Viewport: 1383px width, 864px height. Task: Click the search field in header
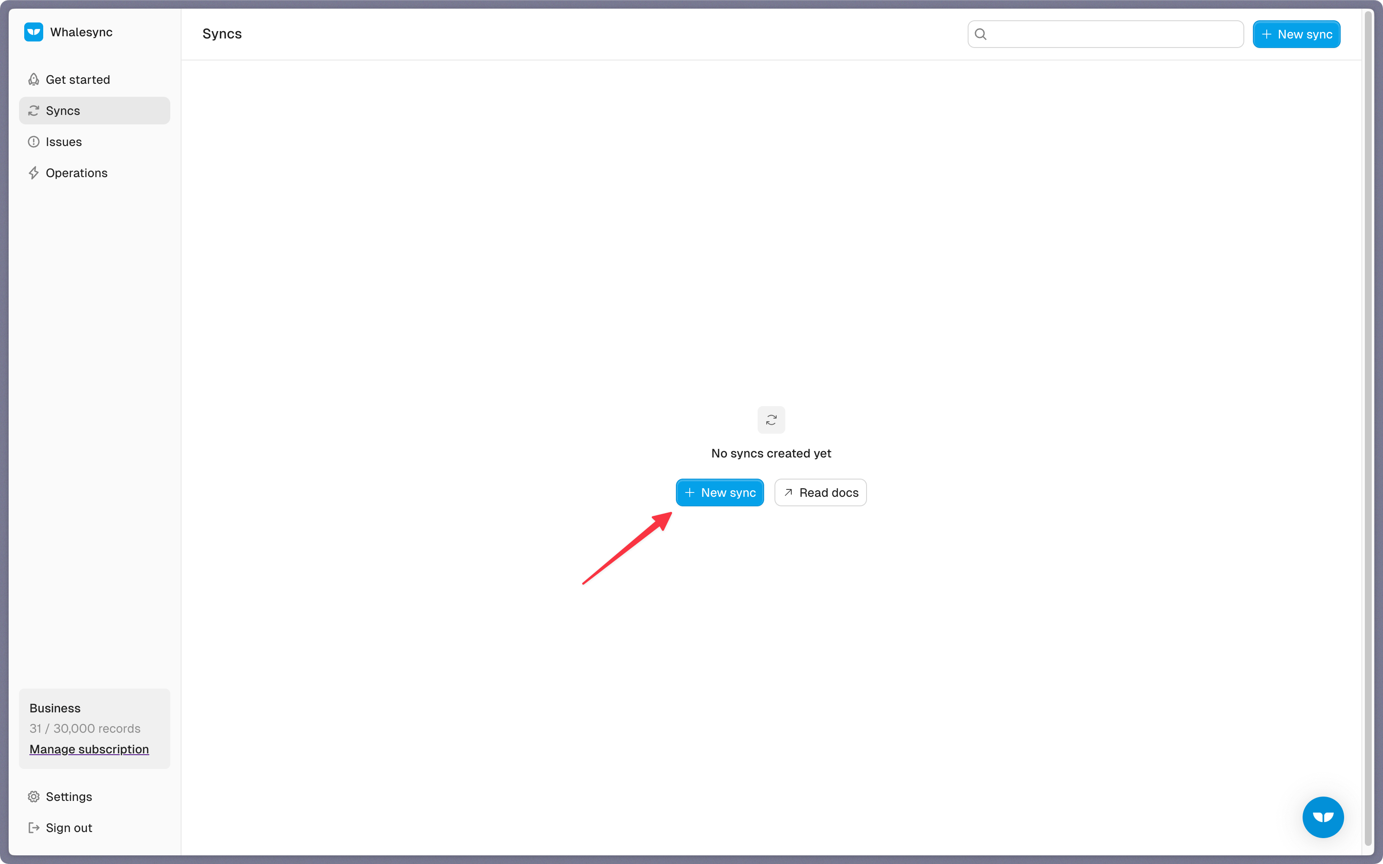click(1105, 34)
